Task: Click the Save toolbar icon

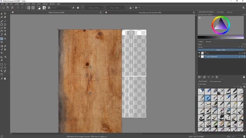Action: click(x=12, y=8)
